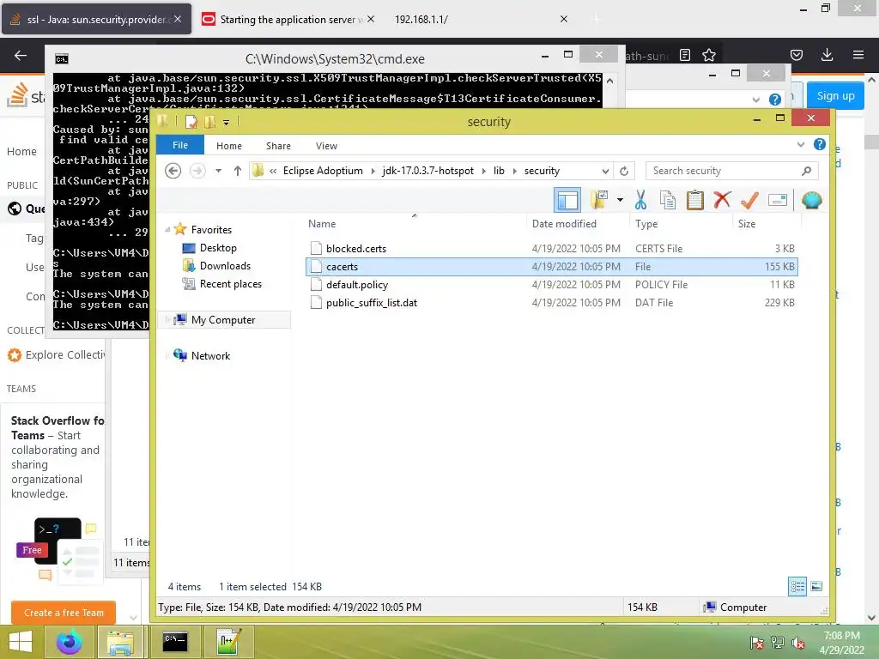The width and height of the screenshot is (879, 659).
Task: Refresh the security folder view
Action: 624,171
